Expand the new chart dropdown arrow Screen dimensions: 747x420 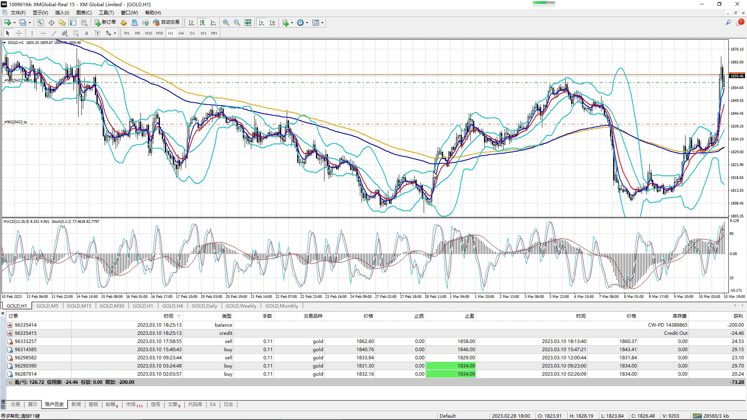[14, 23]
